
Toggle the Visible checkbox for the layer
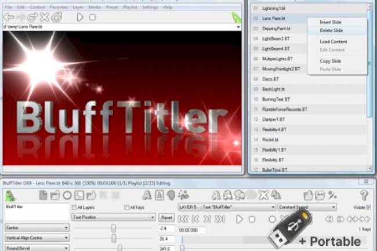click(x=368, y=207)
